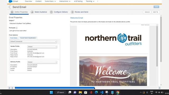Click the Salesforce cloud Email logo

pos(11,1)
